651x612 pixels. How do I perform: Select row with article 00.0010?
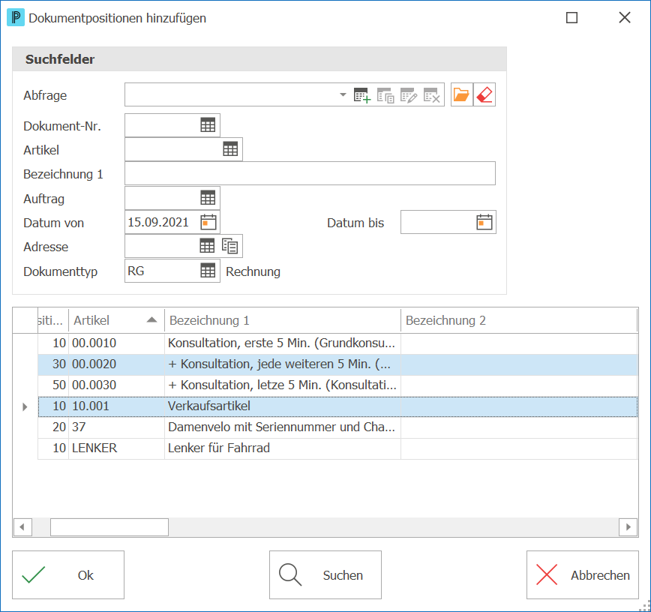click(337, 343)
